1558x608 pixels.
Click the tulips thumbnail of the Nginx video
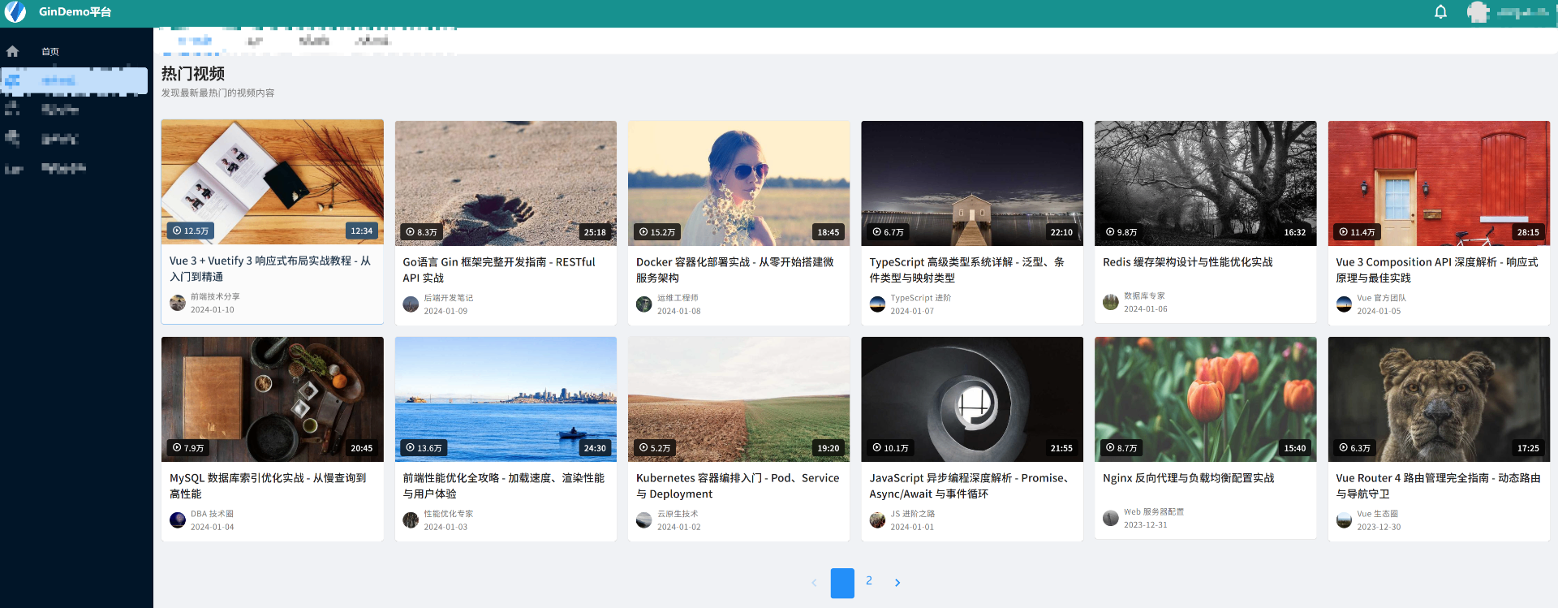[x=1205, y=399]
